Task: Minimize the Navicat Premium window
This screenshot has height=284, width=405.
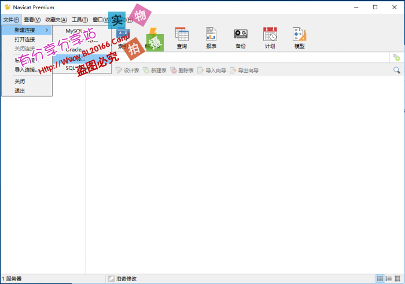Action: [356, 7]
